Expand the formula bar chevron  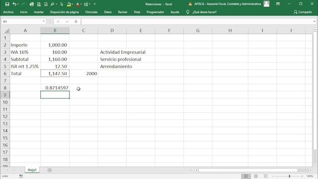pos(315,21)
